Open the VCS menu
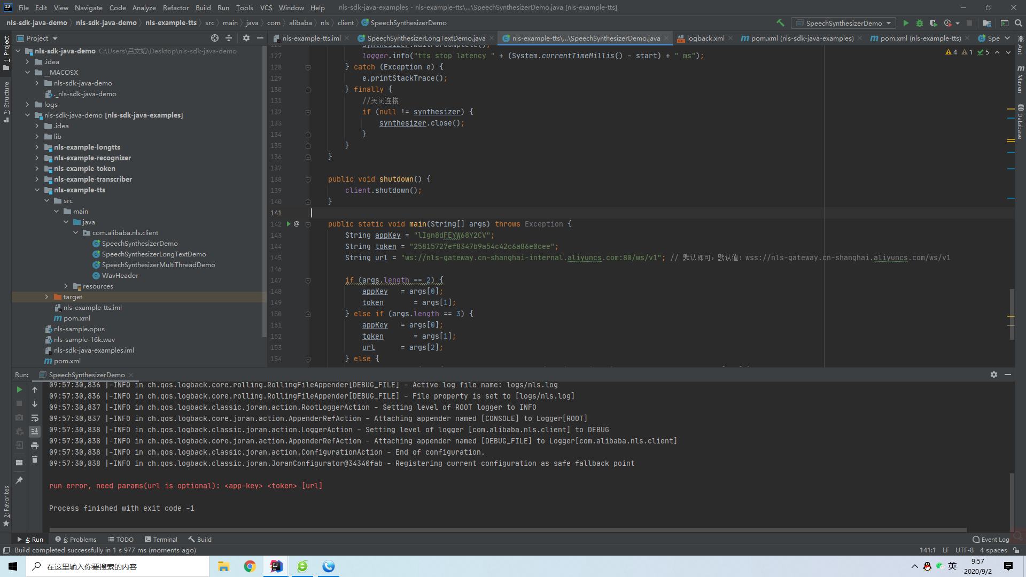 coord(266,7)
